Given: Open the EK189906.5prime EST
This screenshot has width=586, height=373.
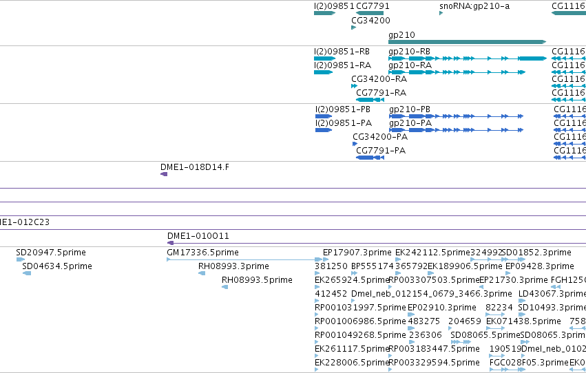Looking at the screenshot, I should click(x=430, y=274).
